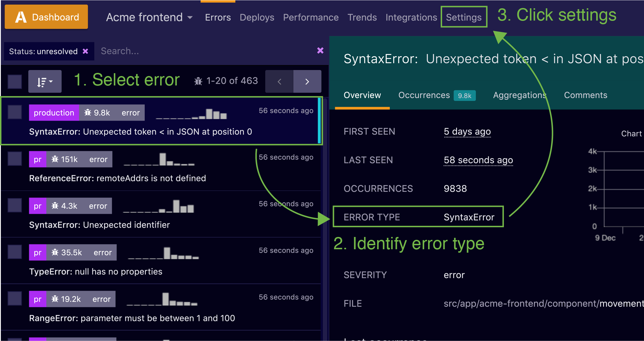Check the RangeError parameter row checkbox
The image size is (644, 341).
pyautogui.click(x=15, y=298)
